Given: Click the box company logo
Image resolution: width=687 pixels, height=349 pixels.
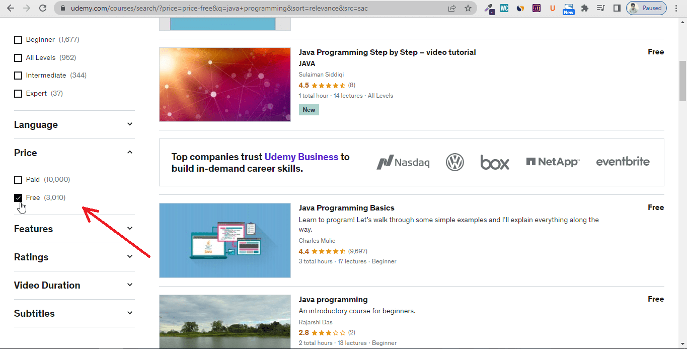Looking at the screenshot, I should (495, 162).
